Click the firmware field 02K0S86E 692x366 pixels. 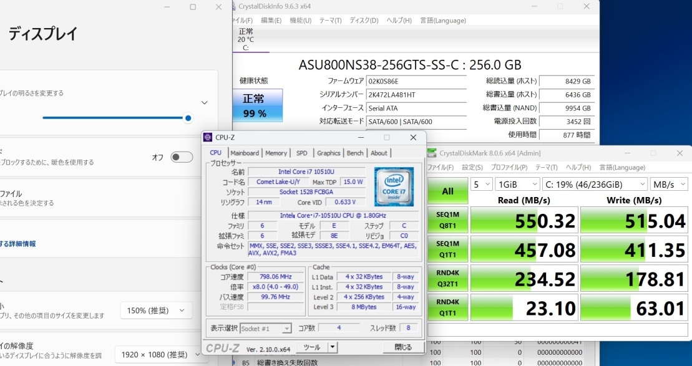tap(416, 81)
